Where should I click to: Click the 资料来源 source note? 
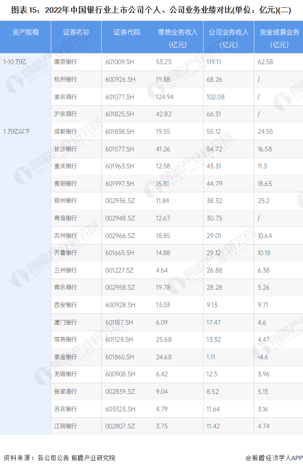[59, 458]
